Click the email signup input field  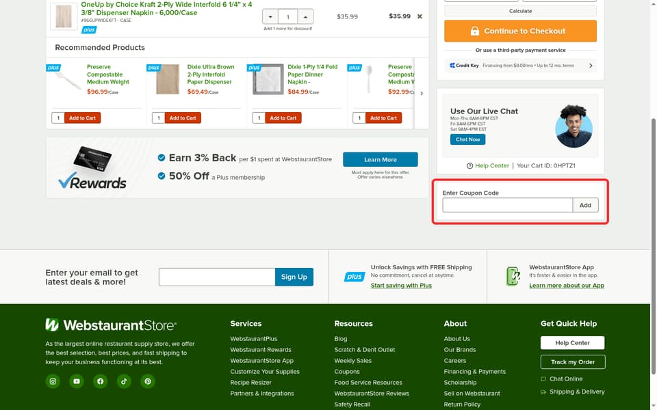click(217, 277)
